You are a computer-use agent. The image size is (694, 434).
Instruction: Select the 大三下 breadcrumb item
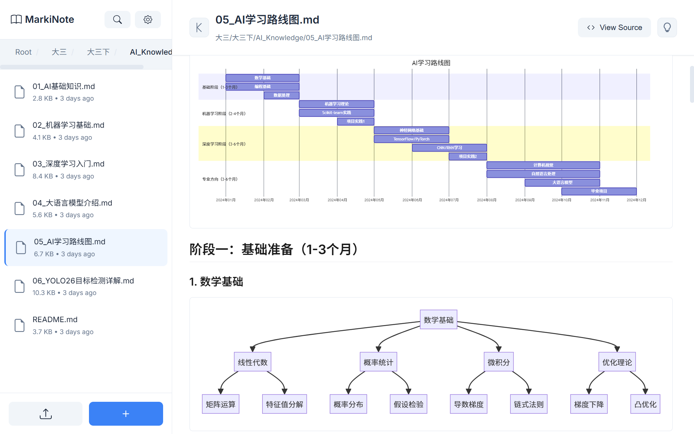pos(98,52)
